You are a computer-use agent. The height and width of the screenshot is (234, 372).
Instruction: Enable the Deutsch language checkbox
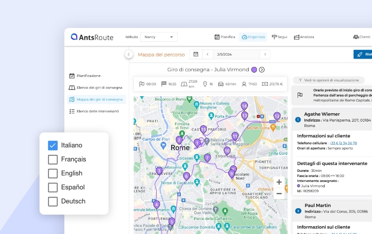53,201
